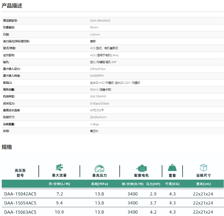Click the 兆帕(MPa) column header
Image resolution: width=224 pixels, height=216 pixels.
[x=99, y=184]
